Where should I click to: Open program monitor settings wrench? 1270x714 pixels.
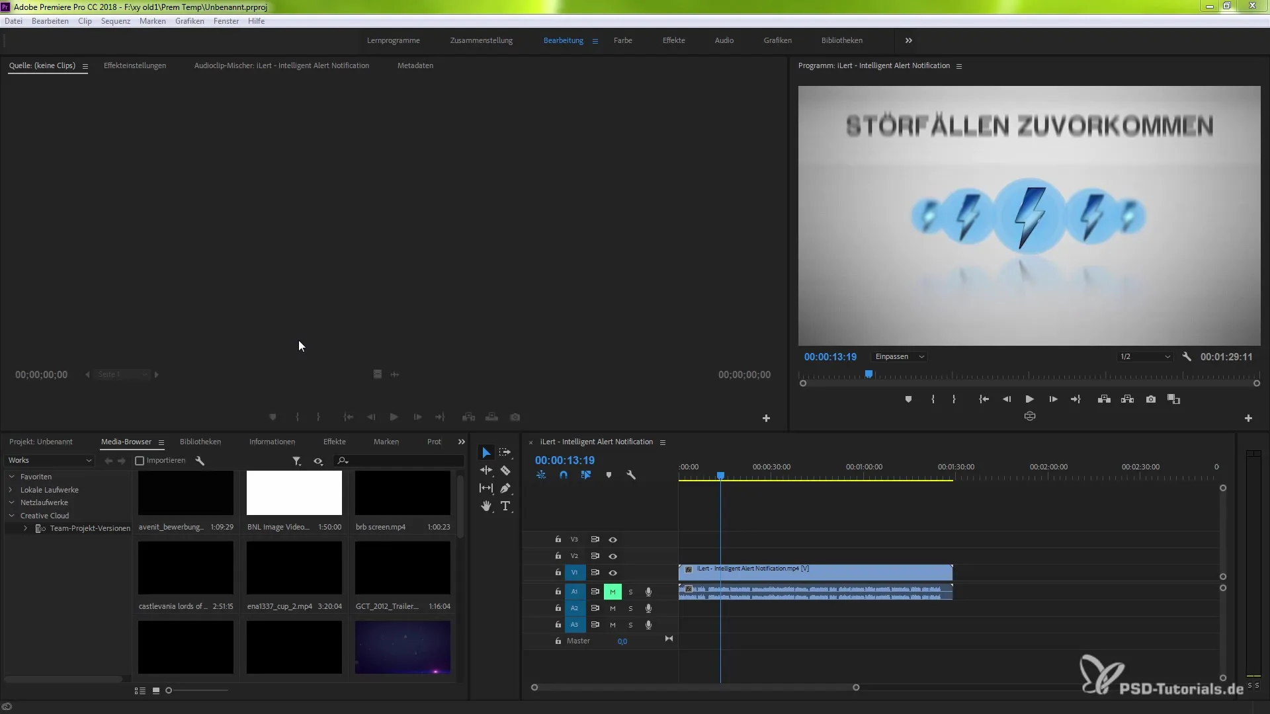1187,356
